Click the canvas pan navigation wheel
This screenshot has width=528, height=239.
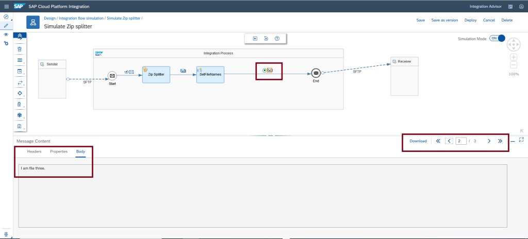click(514, 44)
